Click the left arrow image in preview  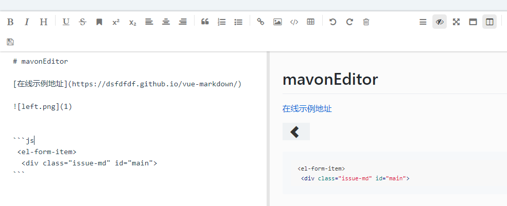(296, 132)
